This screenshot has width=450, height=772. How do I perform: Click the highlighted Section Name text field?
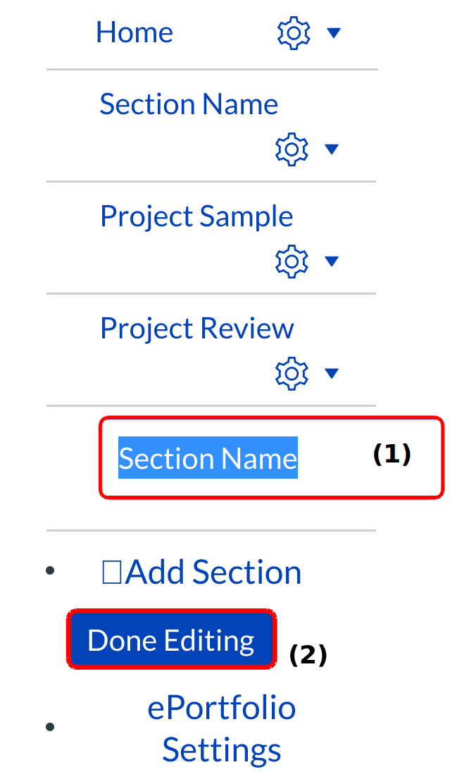point(208,459)
